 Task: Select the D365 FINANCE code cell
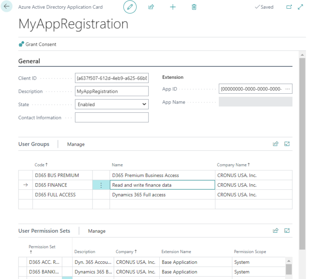tap(62, 185)
